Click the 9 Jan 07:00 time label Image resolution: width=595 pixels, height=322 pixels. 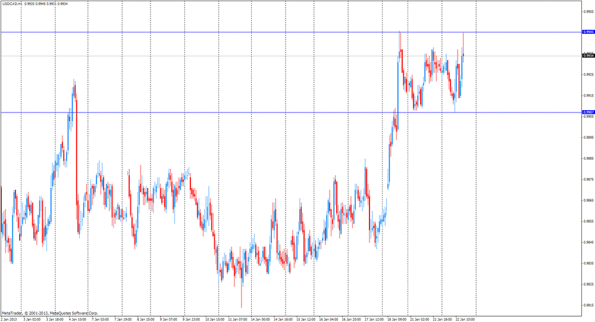click(168, 320)
